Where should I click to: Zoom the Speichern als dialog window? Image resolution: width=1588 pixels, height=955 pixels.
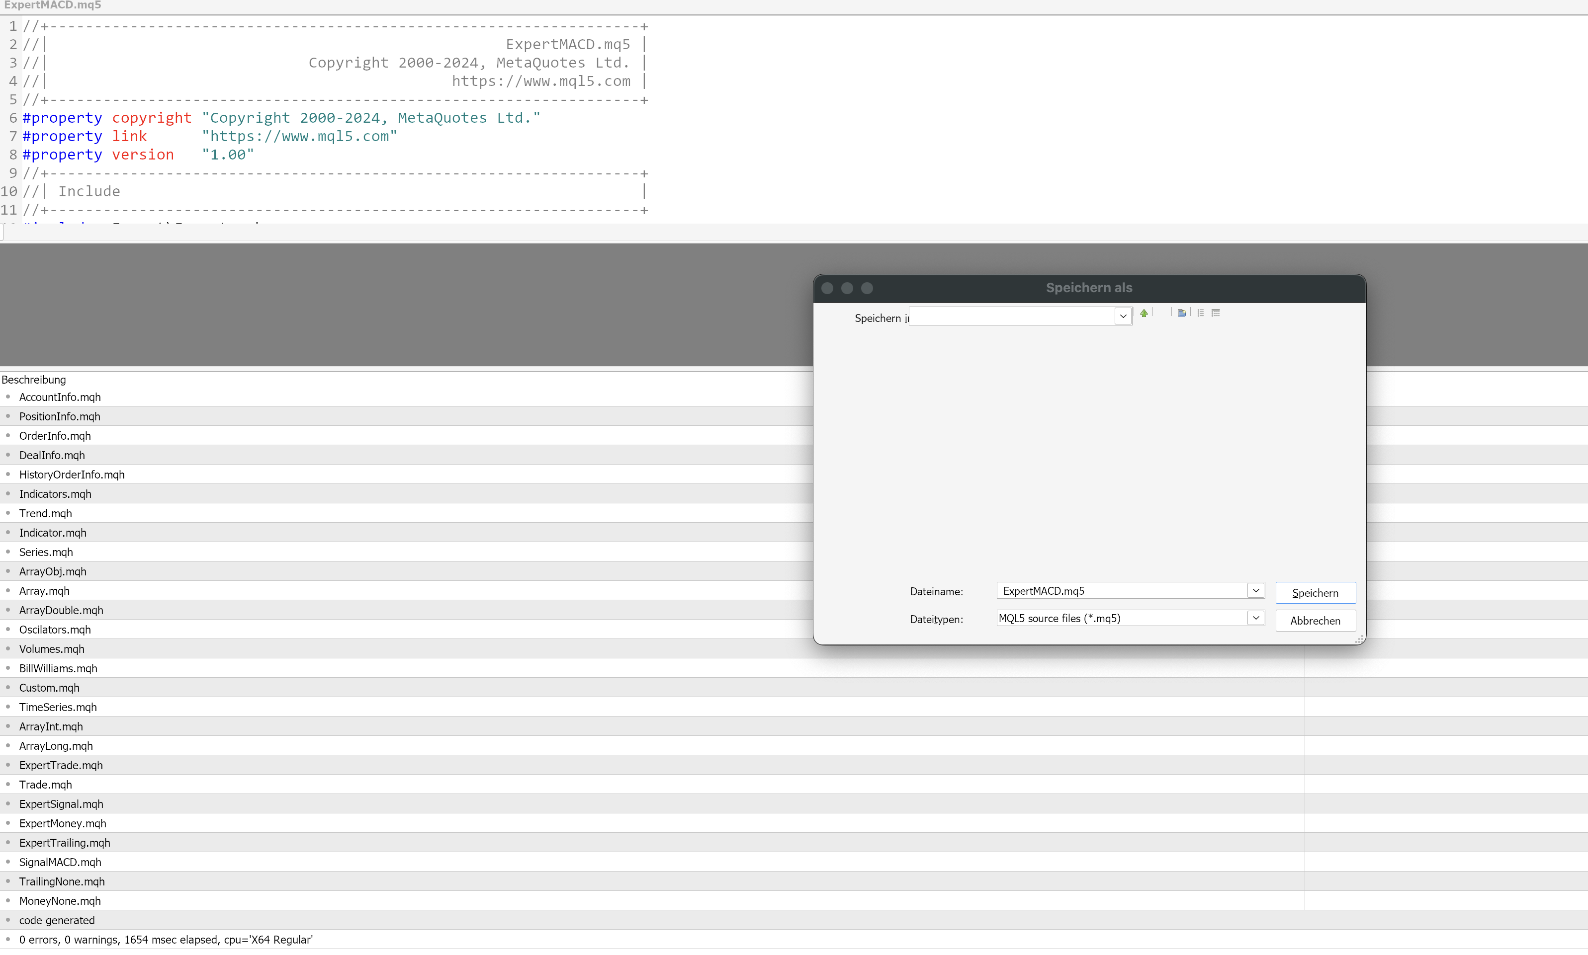click(x=868, y=288)
